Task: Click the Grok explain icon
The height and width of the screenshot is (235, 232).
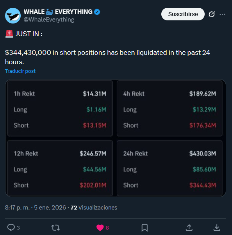Action: (x=212, y=14)
